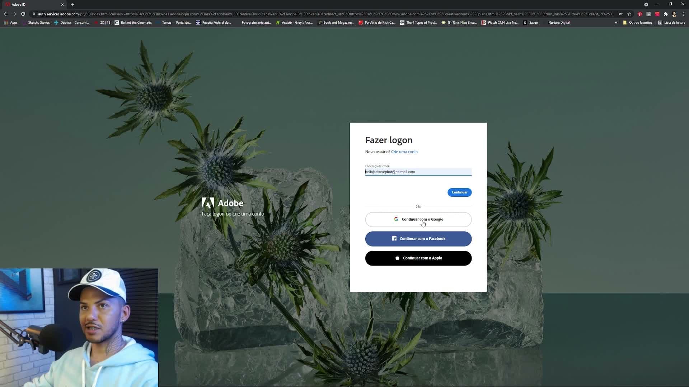Open the browser profile avatar
Viewport: 689px width, 387px height.
pyautogui.click(x=674, y=14)
